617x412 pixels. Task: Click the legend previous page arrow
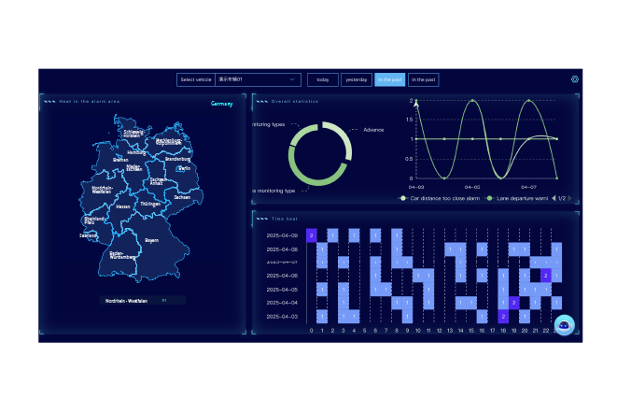coord(554,198)
